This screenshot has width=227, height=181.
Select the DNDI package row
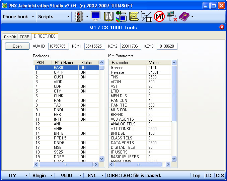tap(66, 110)
